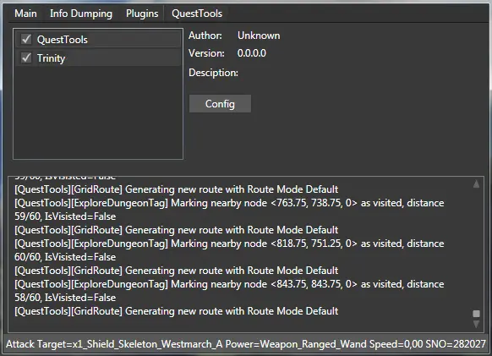
Task: Click the last 'Generating new route' log line
Action: pyautogui.click(x=177, y=311)
